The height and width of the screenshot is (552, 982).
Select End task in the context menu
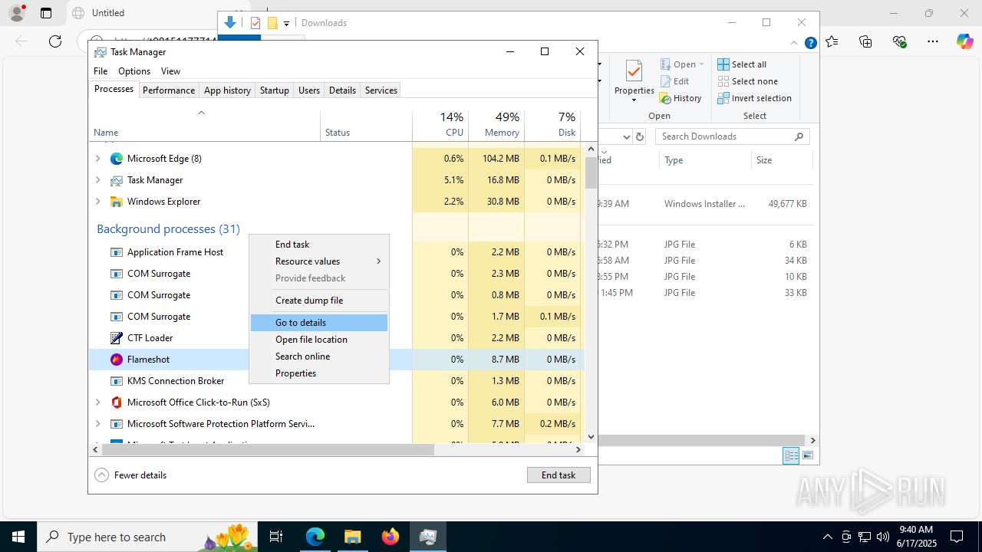point(319,245)
